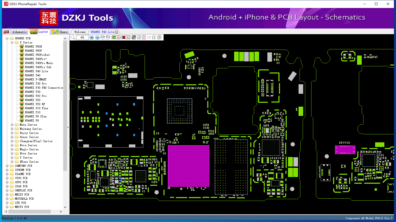Toggle the CR toolbar button

coord(149,38)
